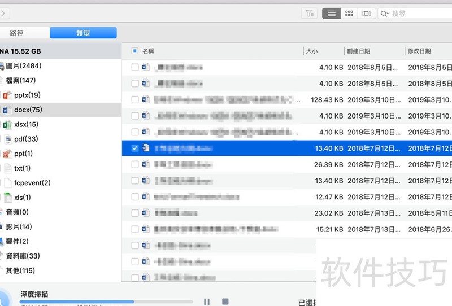Uncheck the selected 13.40 KB file

tap(135, 148)
